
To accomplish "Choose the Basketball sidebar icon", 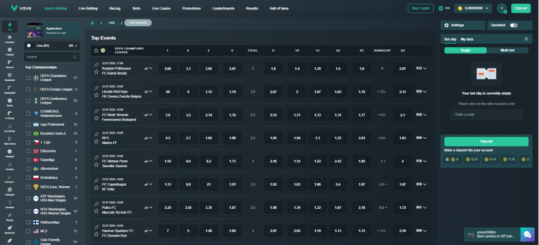I will click(x=9, y=75).
